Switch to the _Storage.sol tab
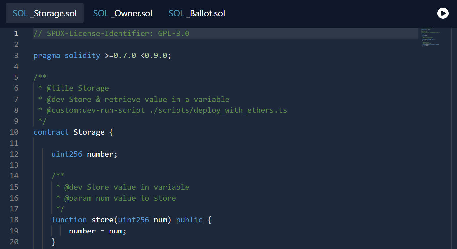The image size is (457, 249). (45, 13)
